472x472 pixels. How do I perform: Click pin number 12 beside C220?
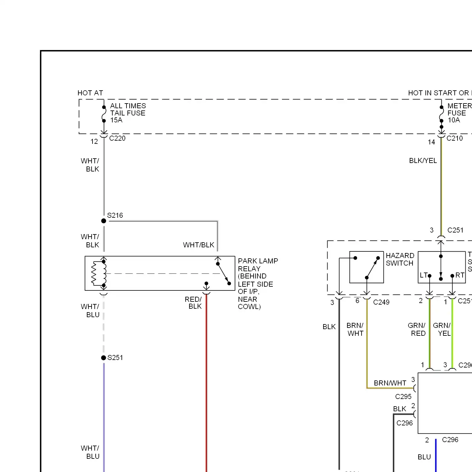pyautogui.click(x=94, y=142)
